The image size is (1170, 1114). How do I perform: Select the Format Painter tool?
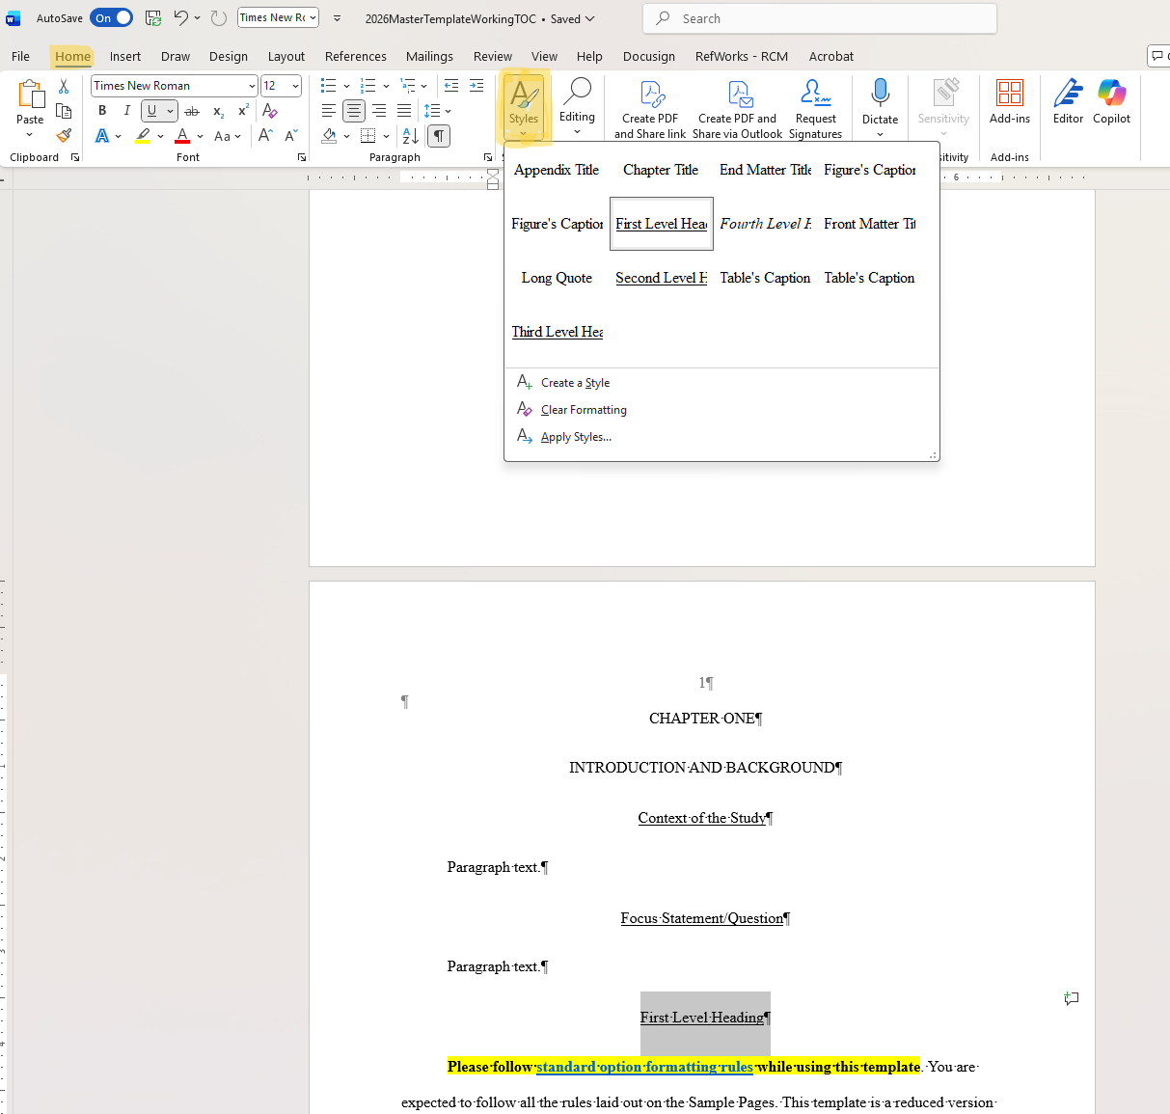point(64,135)
